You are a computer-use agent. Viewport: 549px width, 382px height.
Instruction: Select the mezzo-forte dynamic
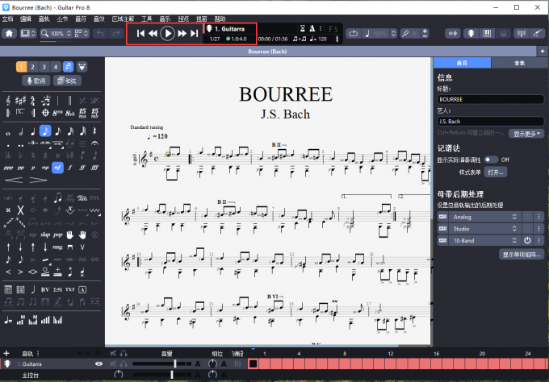point(57,168)
